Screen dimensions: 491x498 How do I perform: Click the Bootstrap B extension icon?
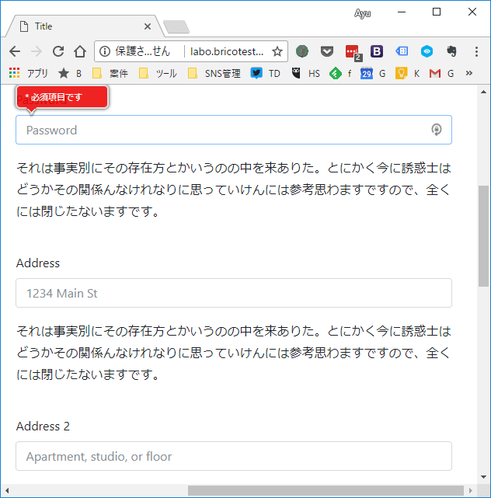[377, 51]
